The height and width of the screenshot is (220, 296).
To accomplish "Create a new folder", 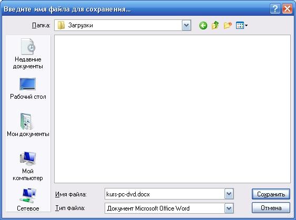I will [x=228, y=25].
